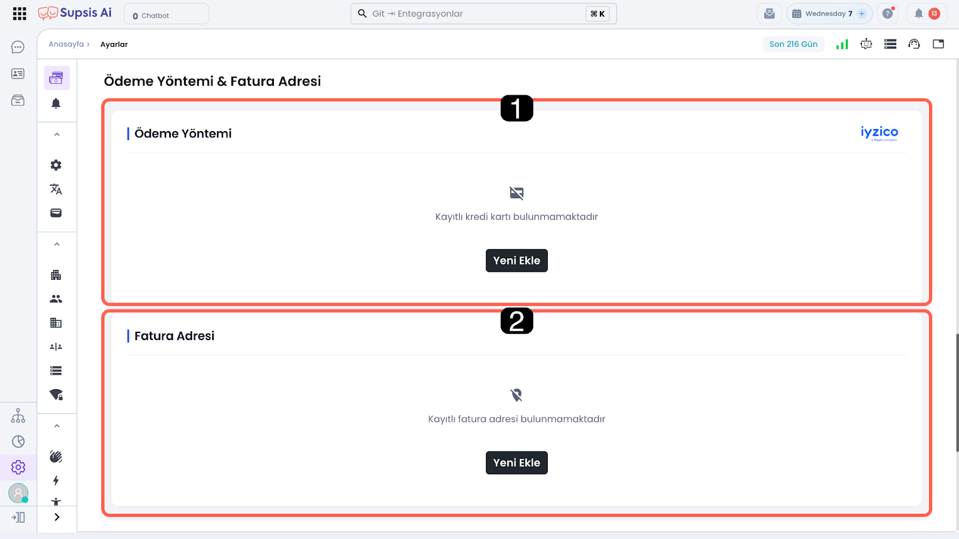
Task: Click the open envelope mail icon
Action: click(x=770, y=14)
